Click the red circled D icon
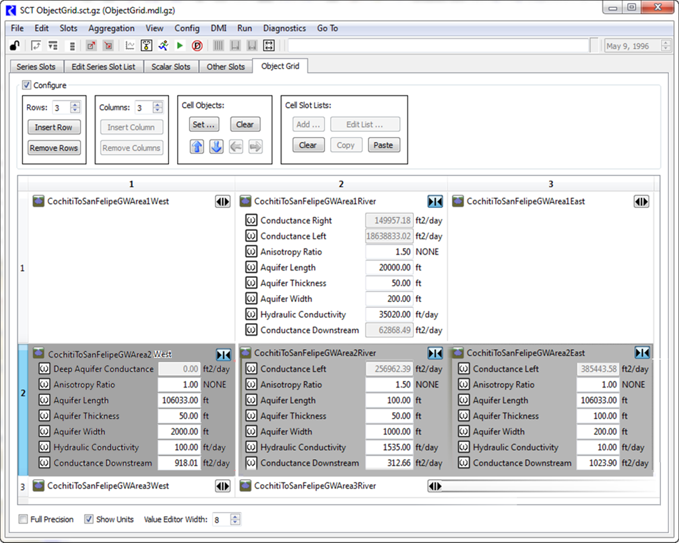 click(197, 46)
